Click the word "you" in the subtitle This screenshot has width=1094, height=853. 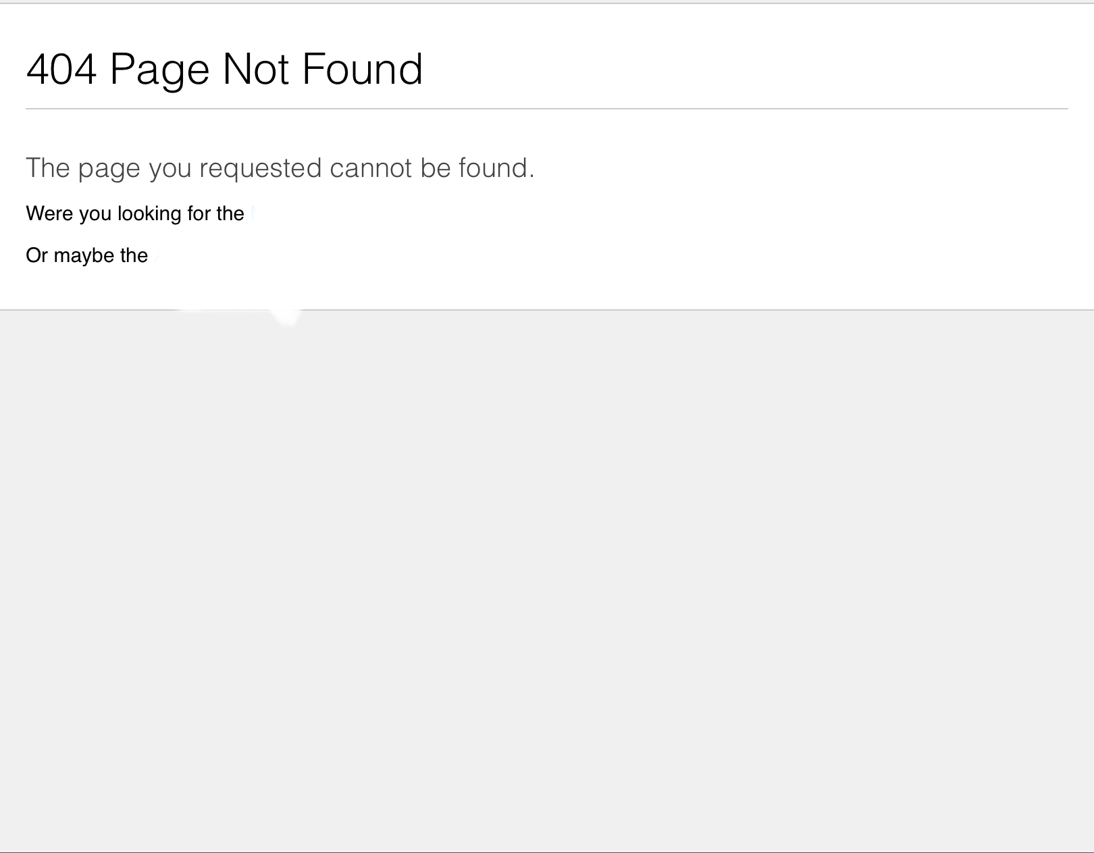click(170, 168)
